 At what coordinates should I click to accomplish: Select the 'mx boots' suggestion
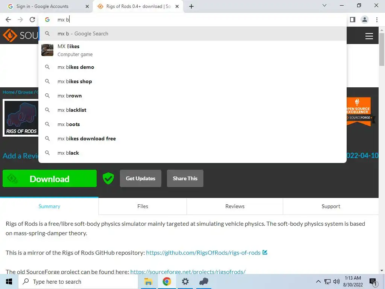[192, 124]
